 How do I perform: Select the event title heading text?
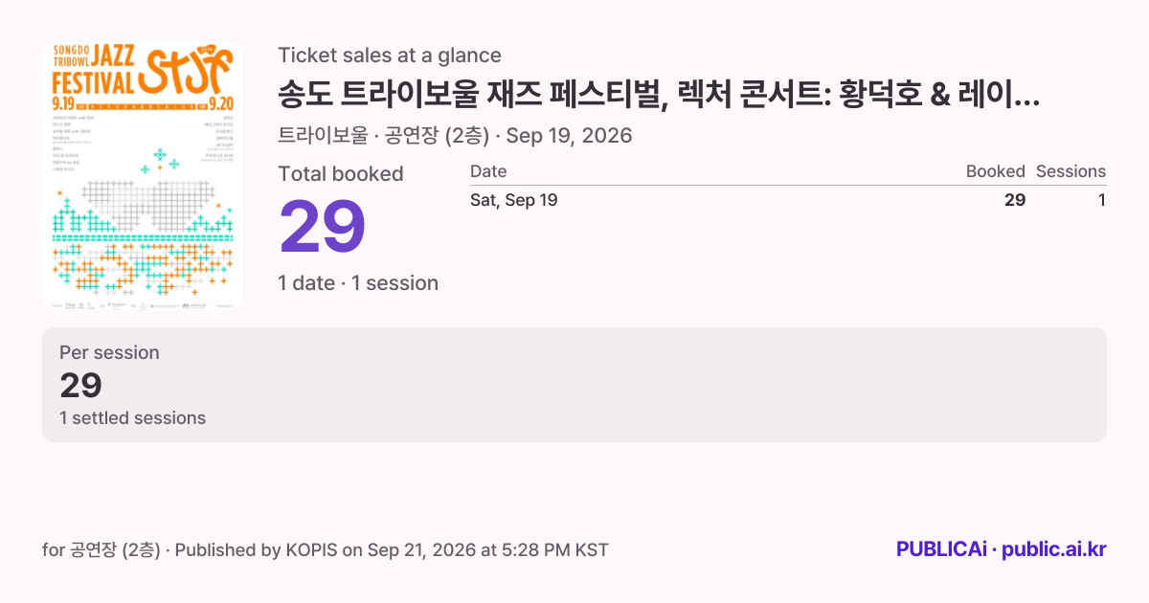click(660, 96)
